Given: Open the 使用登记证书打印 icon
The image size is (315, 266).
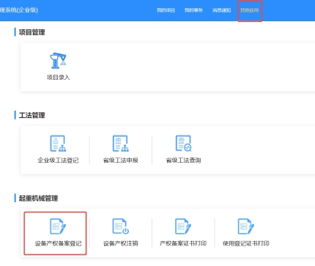Looking at the screenshot, I should [x=246, y=226].
